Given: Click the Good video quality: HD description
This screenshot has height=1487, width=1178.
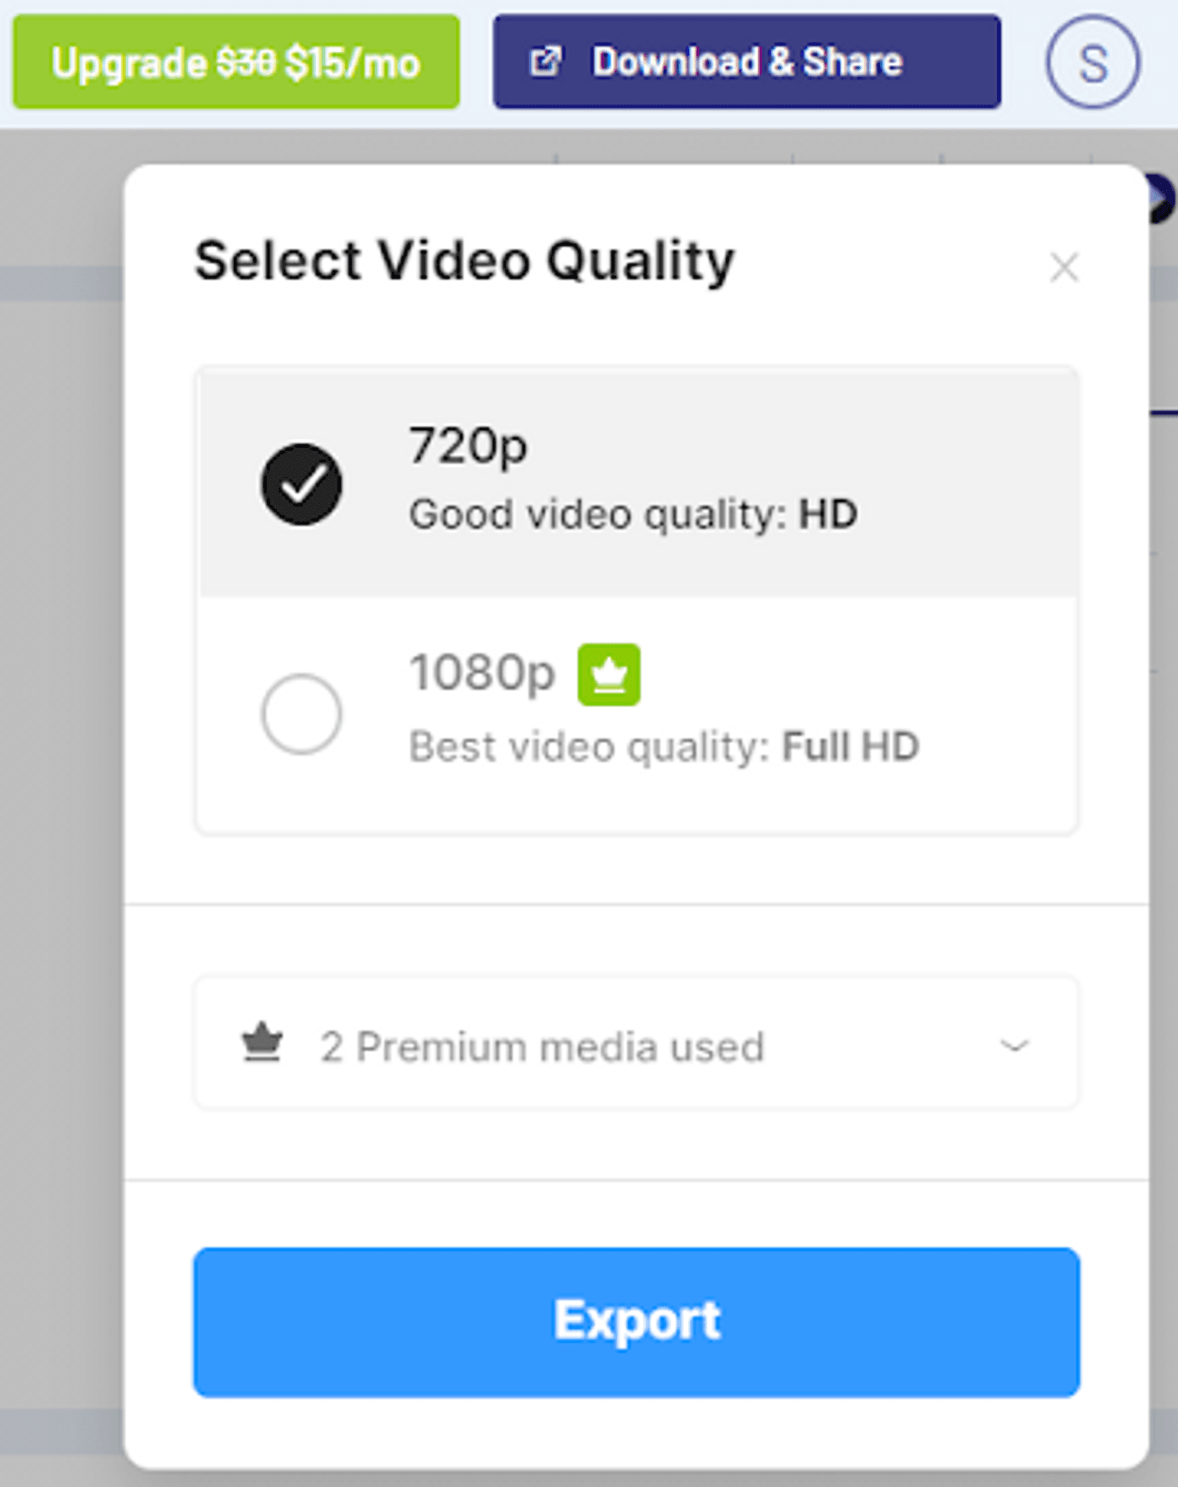Looking at the screenshot, I should (x=633, y=514).
